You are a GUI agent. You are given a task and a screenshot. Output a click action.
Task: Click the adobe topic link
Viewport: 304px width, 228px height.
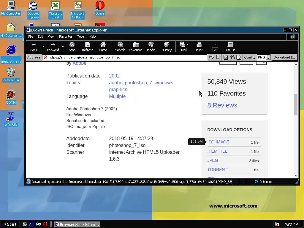coord(115,83)
